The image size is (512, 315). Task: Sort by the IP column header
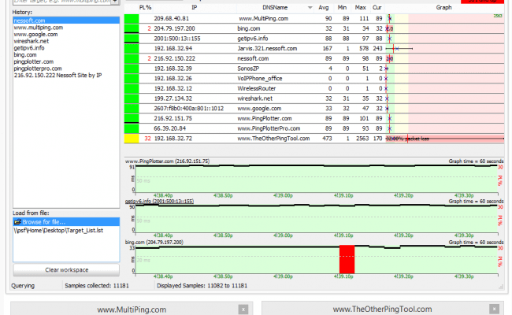195,8
